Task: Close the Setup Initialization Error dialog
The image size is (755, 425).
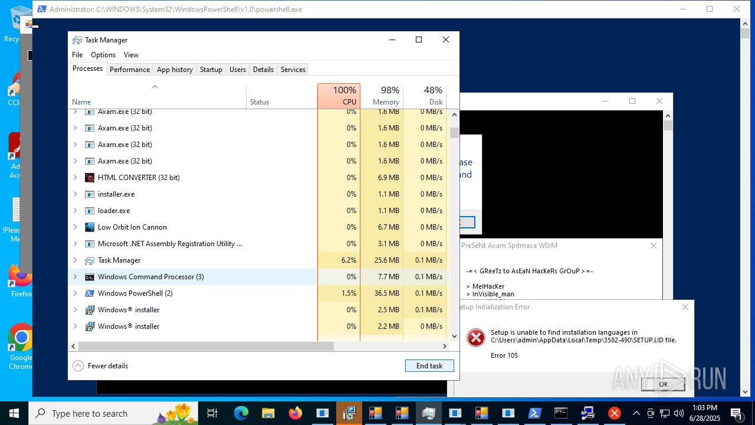Action: click(685, 307)
